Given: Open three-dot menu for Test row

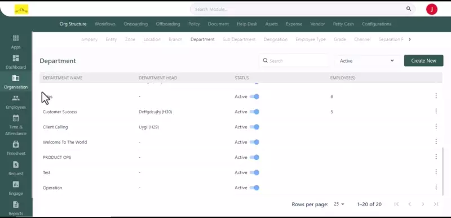Looking at the screenshot, I should [436, 172].
